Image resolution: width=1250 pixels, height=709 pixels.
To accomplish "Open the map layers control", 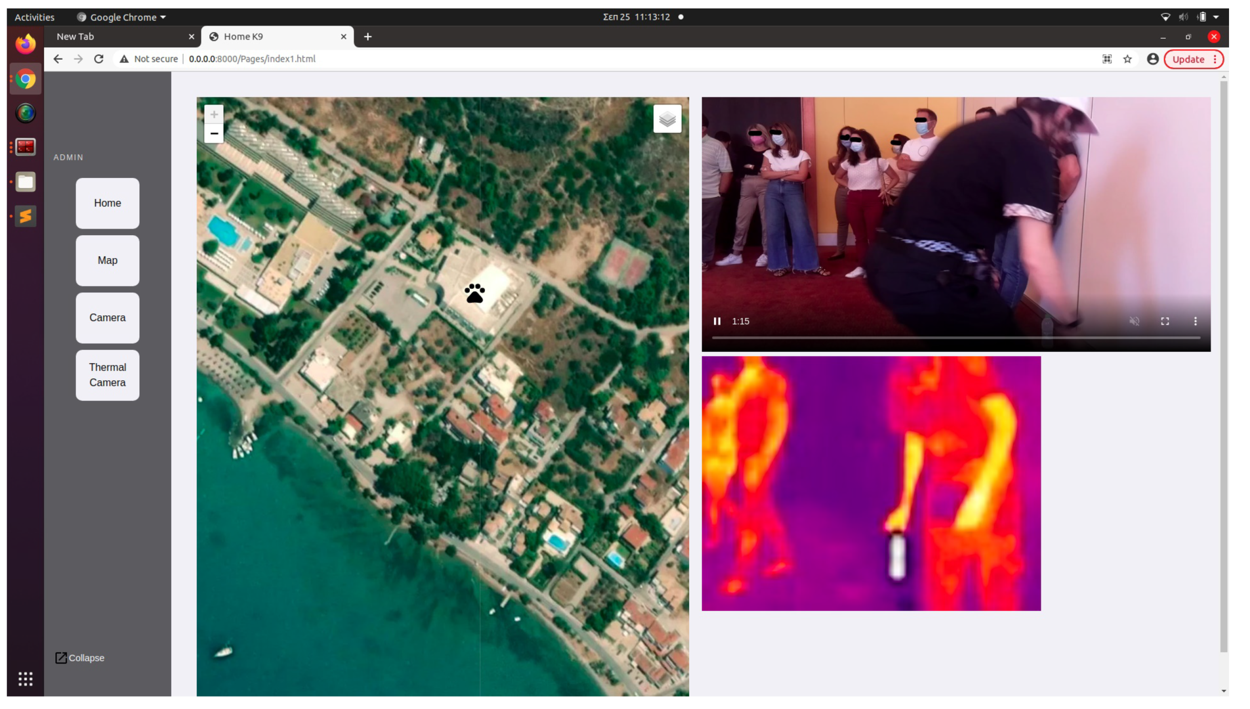I will point(667,119).
